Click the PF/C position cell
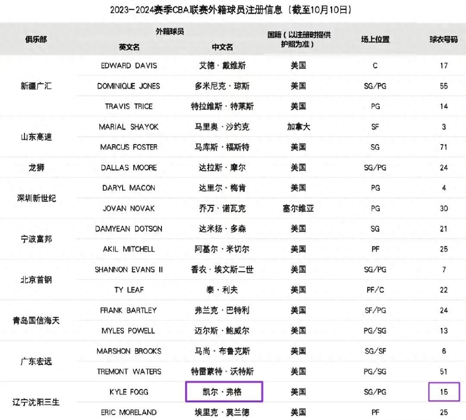This screenshot has height=420, width=466. point(375,290)
